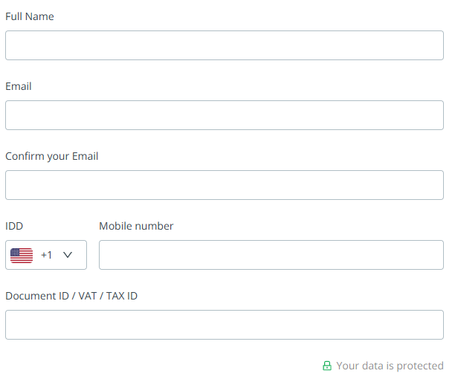Click the Document ID / VAT / TAX ID field

pyautogui.click(x=224, y=325)
